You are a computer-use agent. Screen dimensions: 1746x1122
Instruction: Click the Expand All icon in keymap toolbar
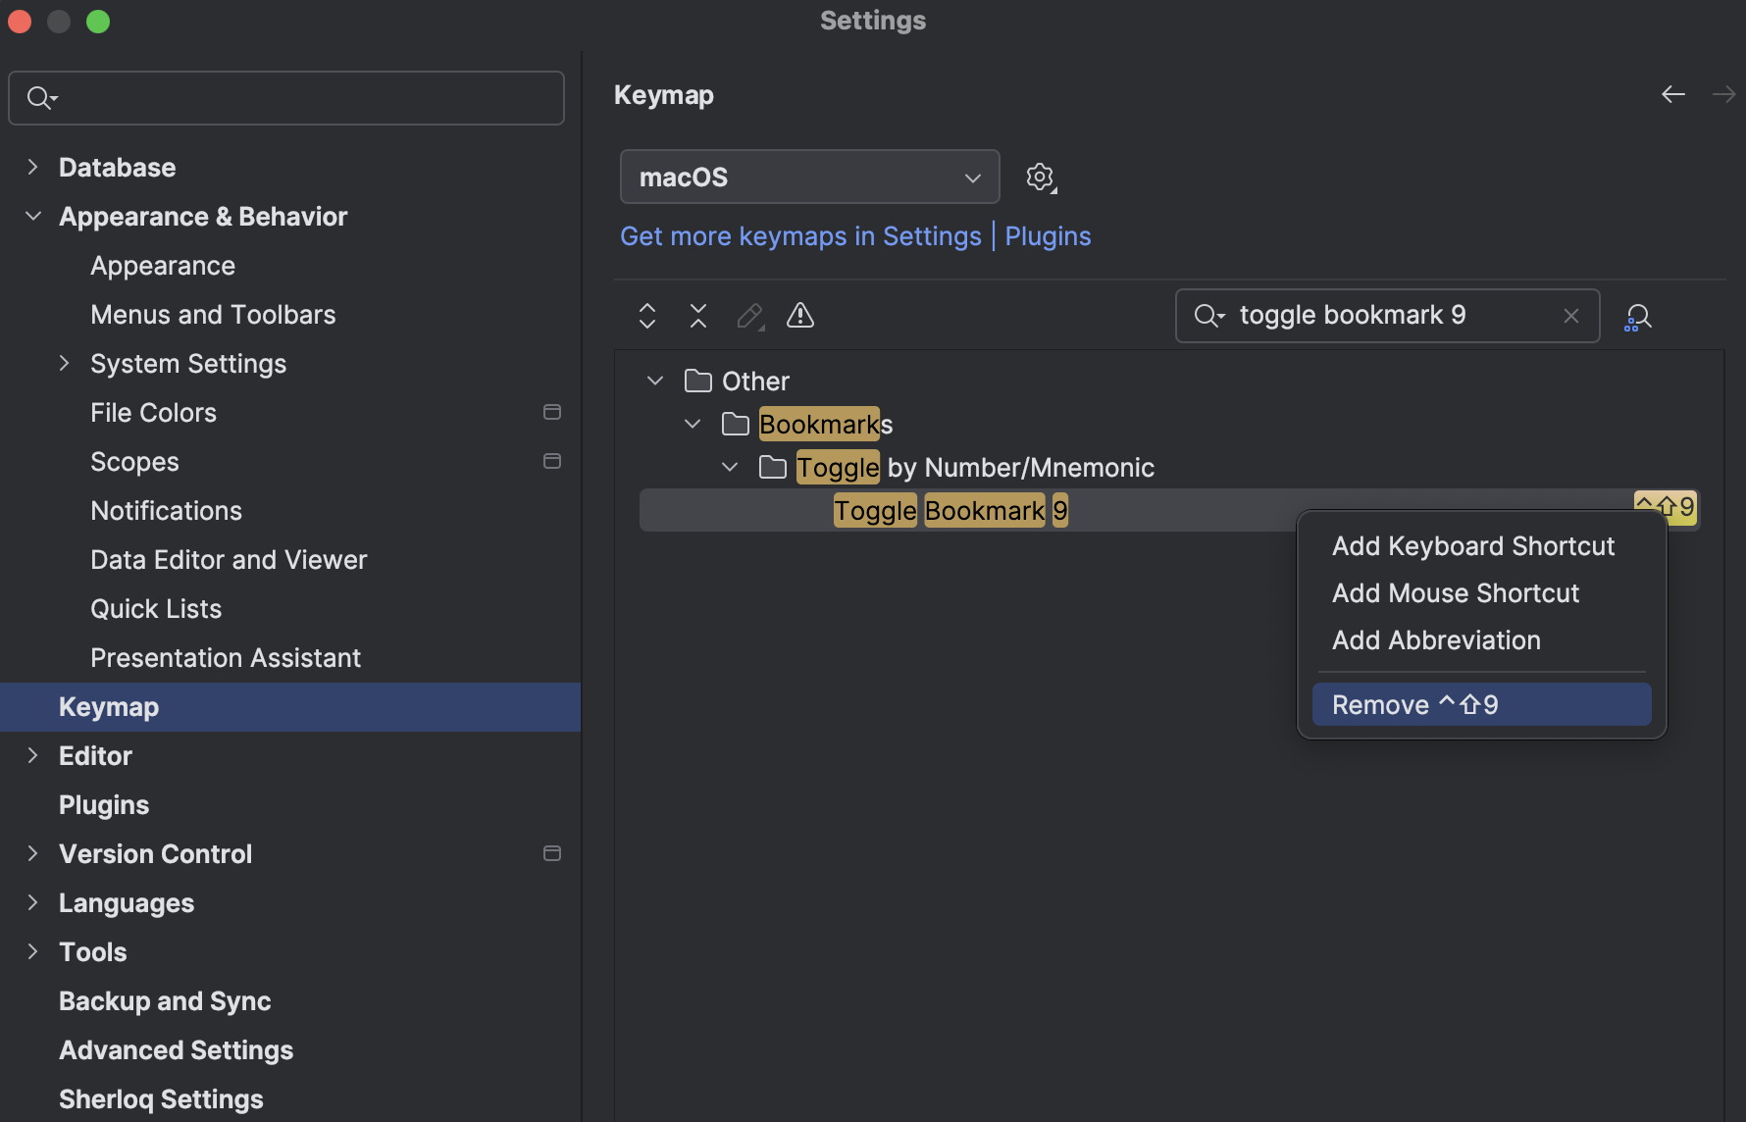pos(647,316)
